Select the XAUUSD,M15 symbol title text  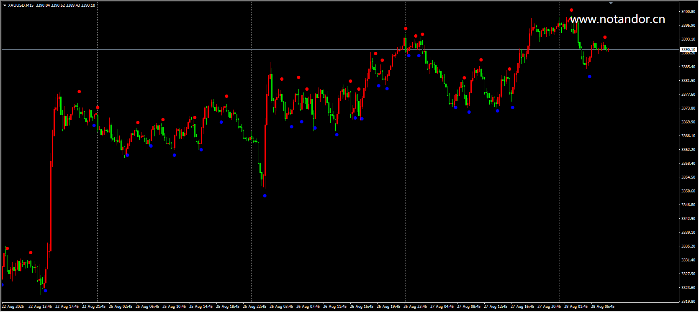pyautogui.click(x=21, y=5)
